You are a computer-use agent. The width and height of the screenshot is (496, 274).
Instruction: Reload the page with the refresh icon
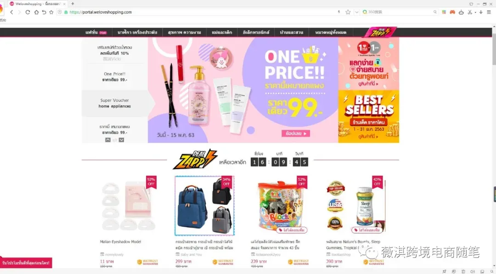pos(28,12)
